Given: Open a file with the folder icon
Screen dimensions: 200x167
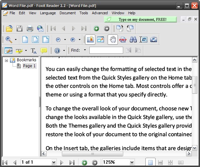Looking at the screenshot, I should [9, 28].
